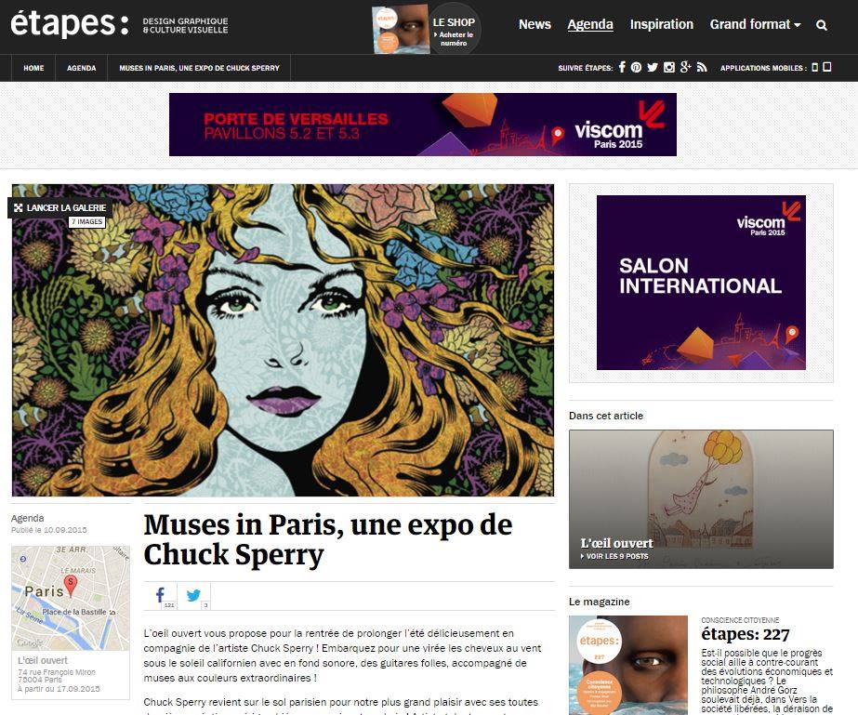This screenshot has height=715, width=858.
Task: Expand the Grand format dropdown menu
Action: pos(755,24)
